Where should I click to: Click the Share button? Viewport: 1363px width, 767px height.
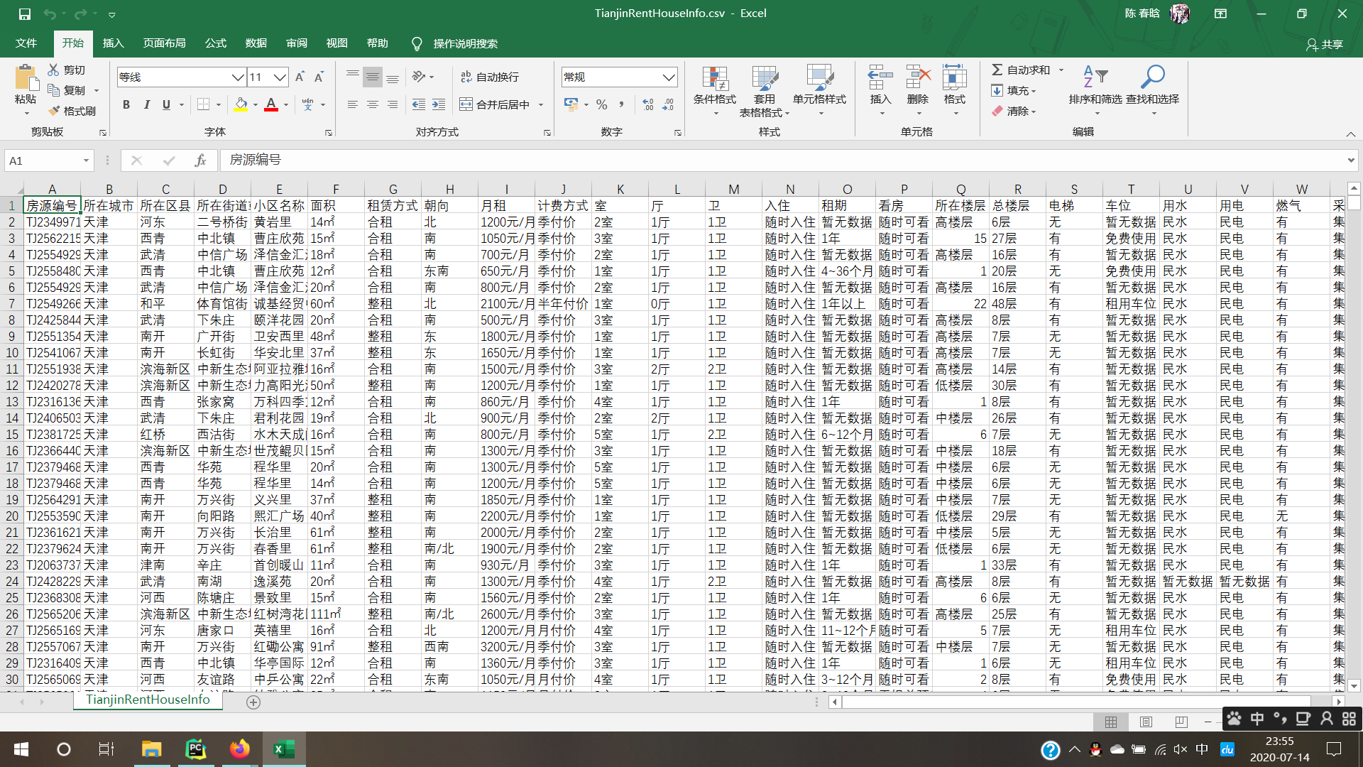point(1325,44)
